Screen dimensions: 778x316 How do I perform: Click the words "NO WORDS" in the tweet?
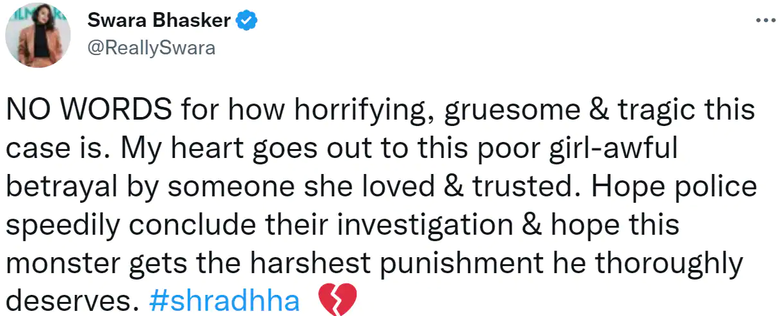click(88, 111)
